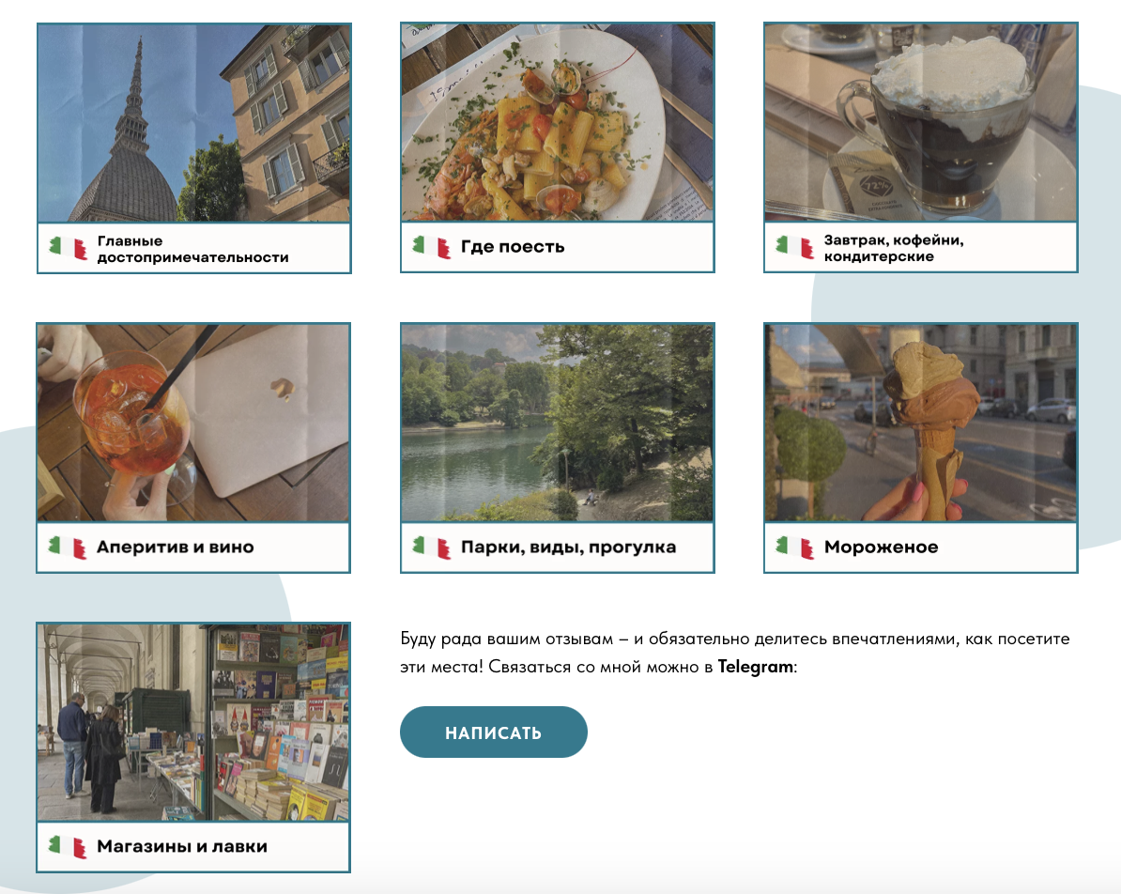Open the Где поесть section label
The height and width of the screenshot is (894, 1121).
click(513, 247)
